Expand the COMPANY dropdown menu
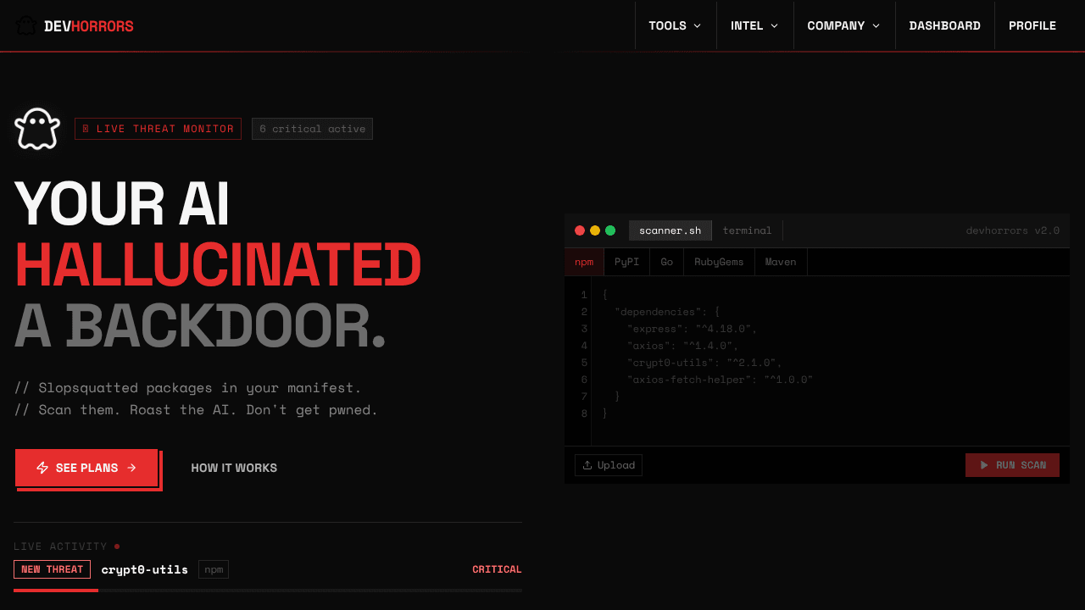Viewport: 1085px width, 610px height. point(844,25)
